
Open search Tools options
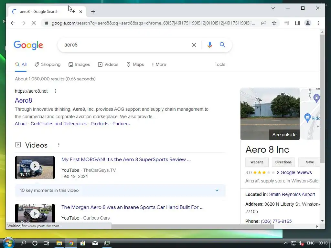pos(220,65)
